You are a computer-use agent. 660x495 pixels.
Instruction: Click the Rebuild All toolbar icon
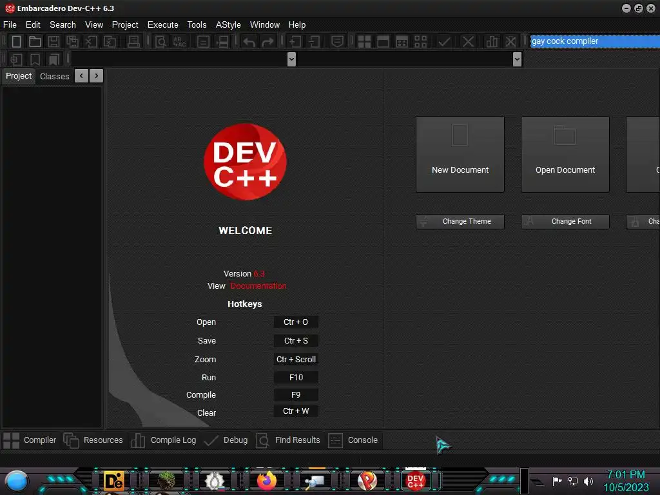420,41
